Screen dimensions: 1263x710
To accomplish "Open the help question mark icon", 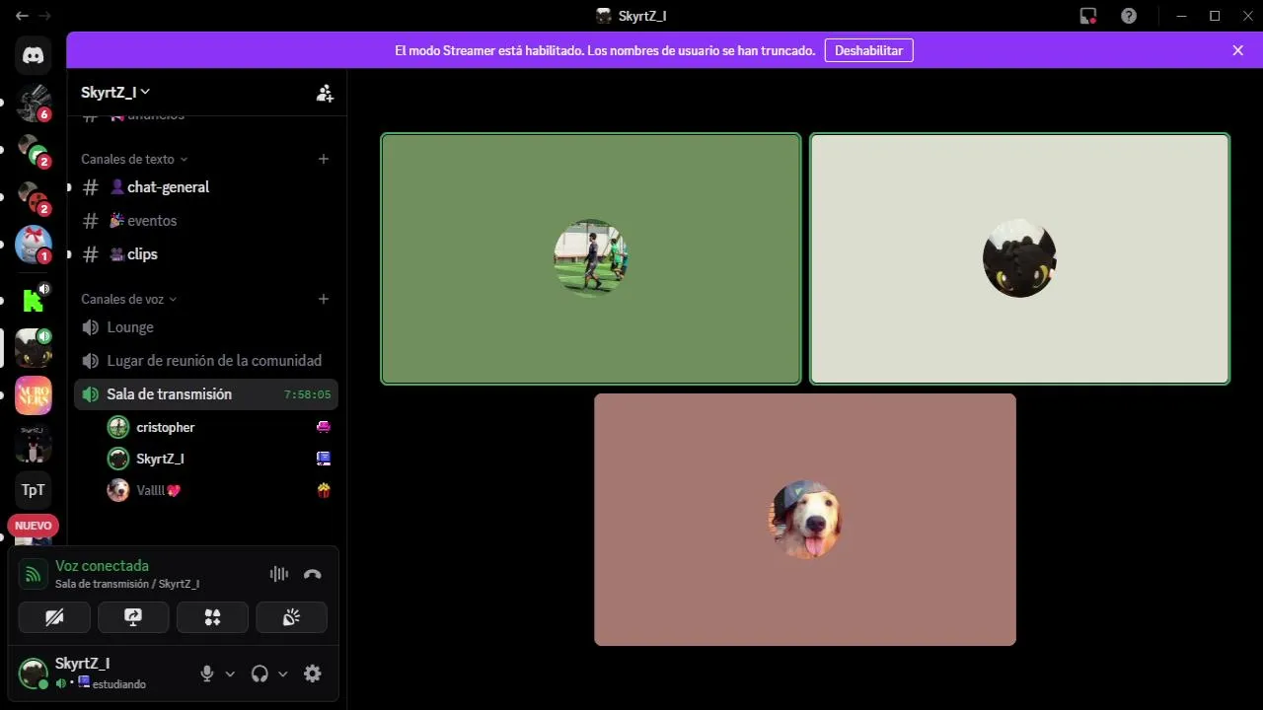I will [x=1129, y=16].
